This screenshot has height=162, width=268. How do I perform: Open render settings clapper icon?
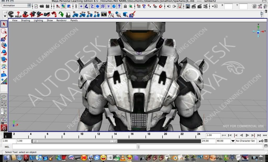coord(205,6)
